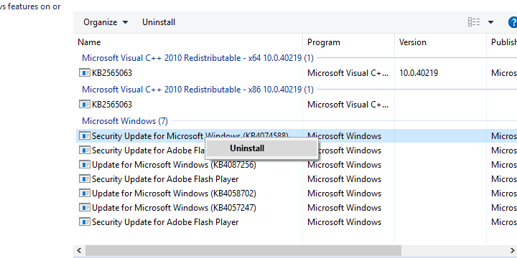Open the view options dropdown arrow

[490, 22]
